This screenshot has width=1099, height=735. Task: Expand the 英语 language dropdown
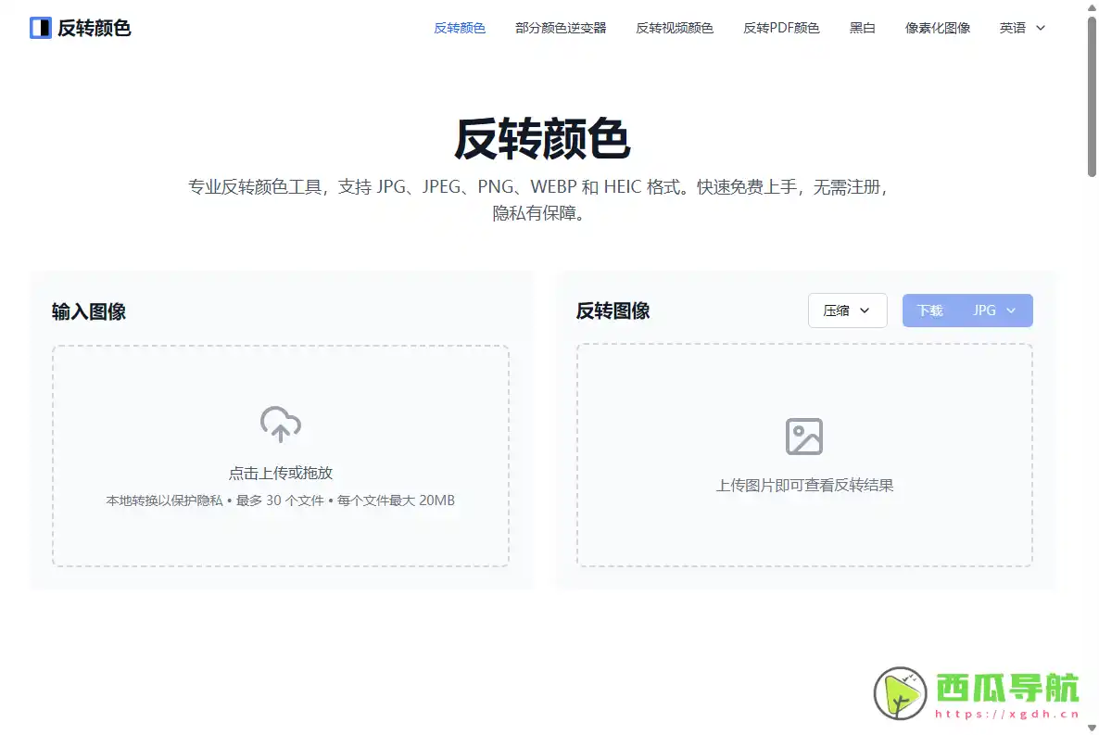click(1022, 28)
